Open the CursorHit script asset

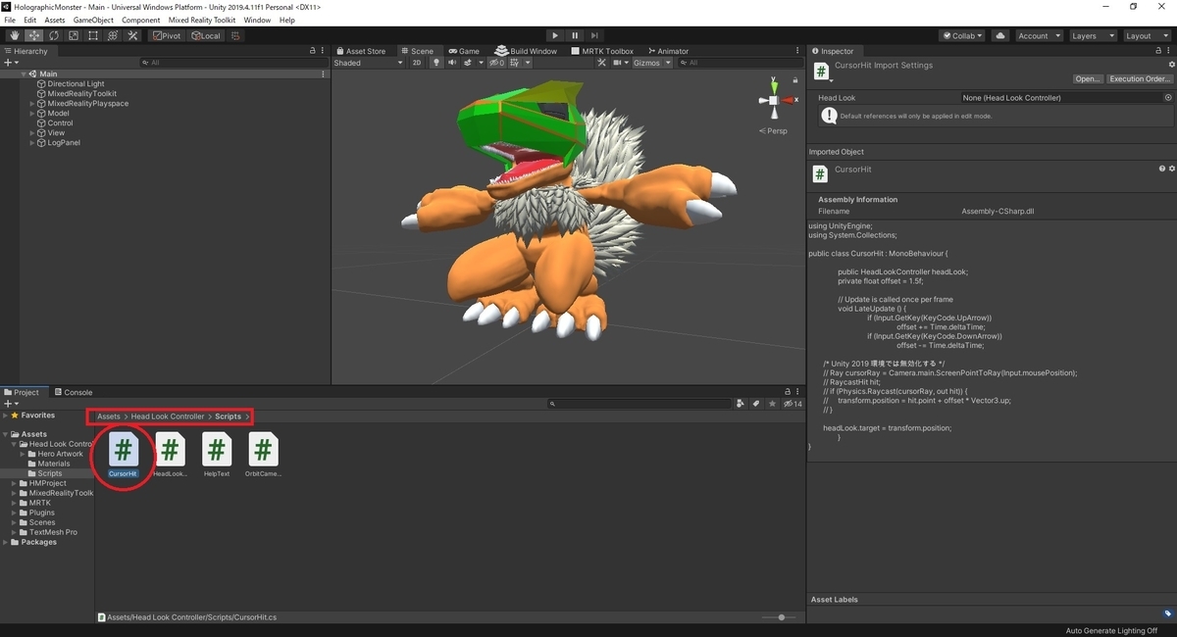pos(123,455)
